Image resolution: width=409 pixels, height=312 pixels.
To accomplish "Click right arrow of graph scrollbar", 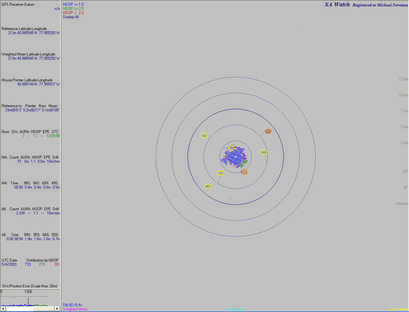I will pyautogui.click(x=57, y=308).
